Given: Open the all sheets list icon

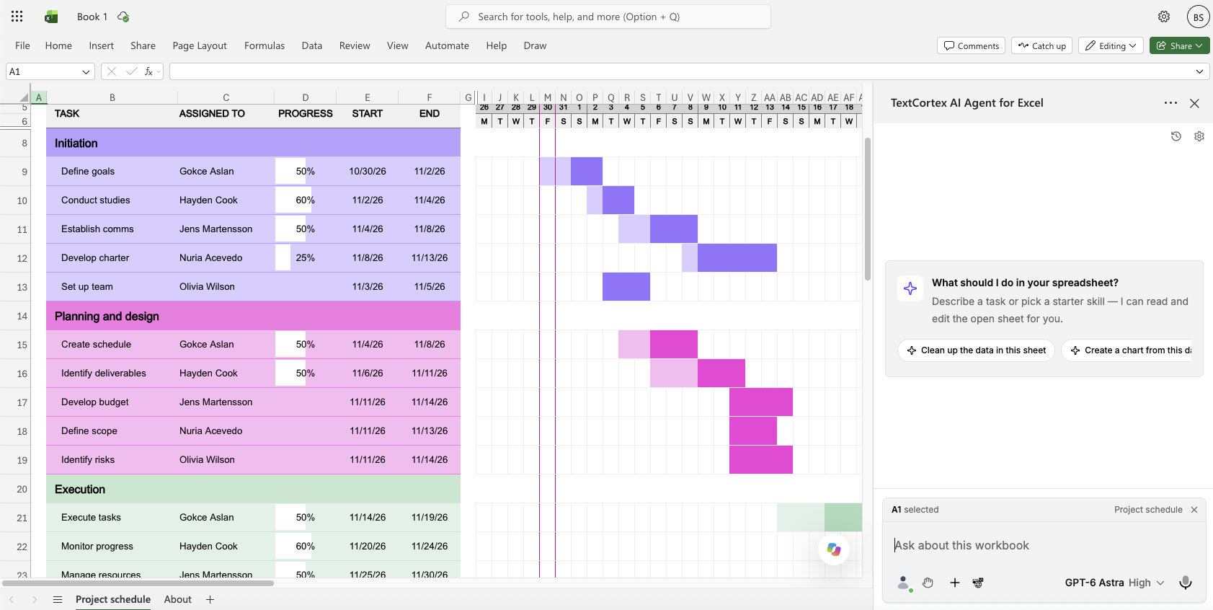Looking at the screenshot, I should (58, 599).
